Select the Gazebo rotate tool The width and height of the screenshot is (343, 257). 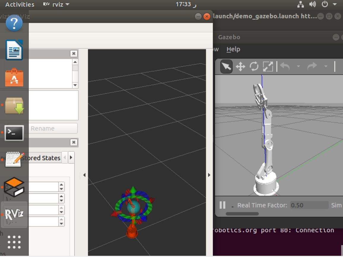(254, 66)
